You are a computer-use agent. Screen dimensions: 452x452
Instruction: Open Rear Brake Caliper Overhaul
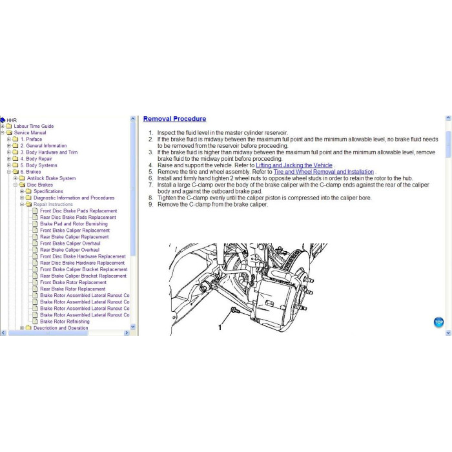[70, 250]
